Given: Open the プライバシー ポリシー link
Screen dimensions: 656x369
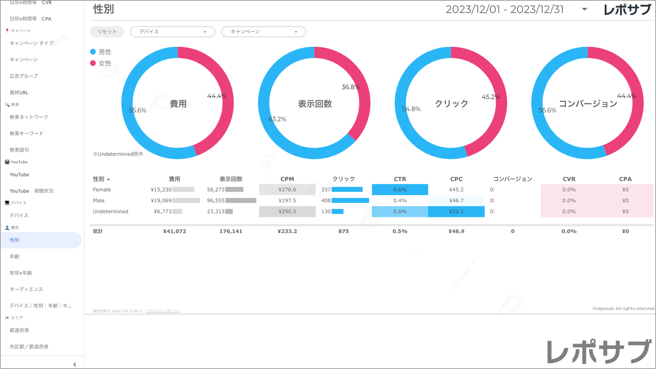Looking at the screenshot, I should pos(163,311).
